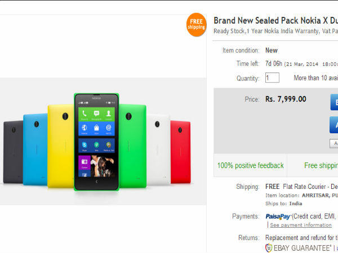Viewport: 338px width, 253px height.
Task: Click the back arrow on phone screen
Action: (x=96, y=182)
